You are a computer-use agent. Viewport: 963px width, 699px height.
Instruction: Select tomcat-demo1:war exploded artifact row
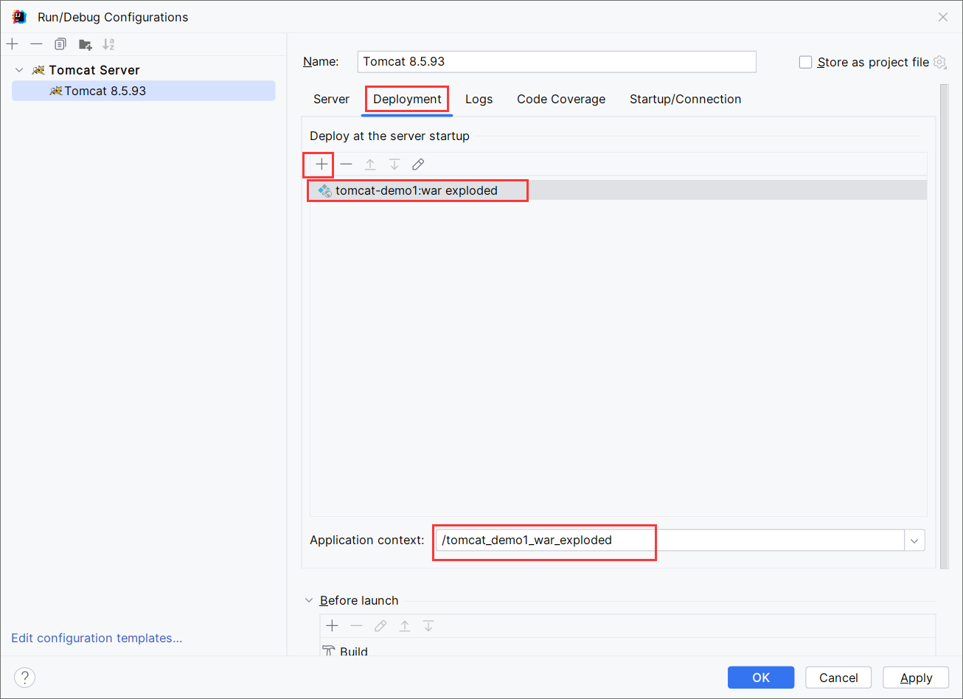(618, 190)
